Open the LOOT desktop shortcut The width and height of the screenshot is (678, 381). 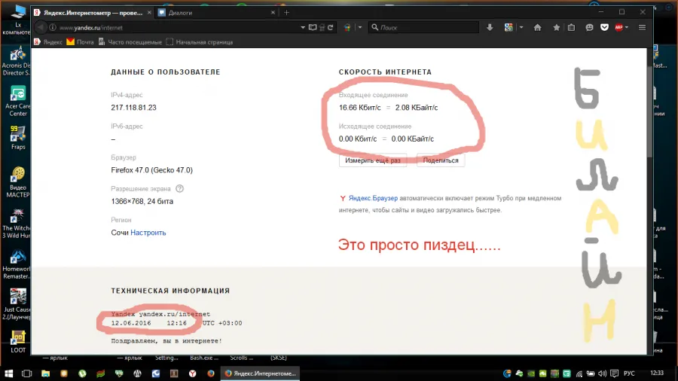pos(18,341)
